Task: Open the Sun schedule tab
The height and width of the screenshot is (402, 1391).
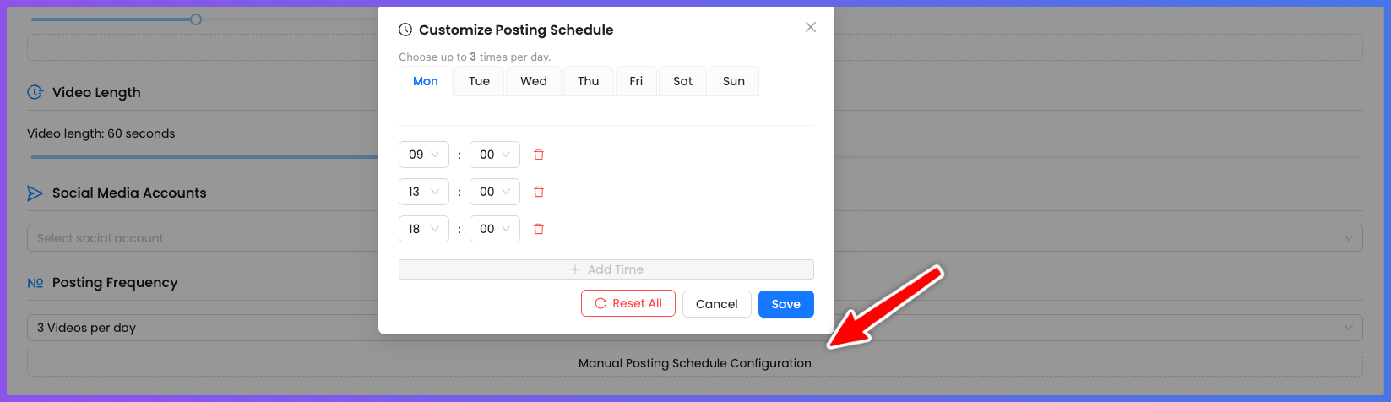Action: [x=733, y=81]
